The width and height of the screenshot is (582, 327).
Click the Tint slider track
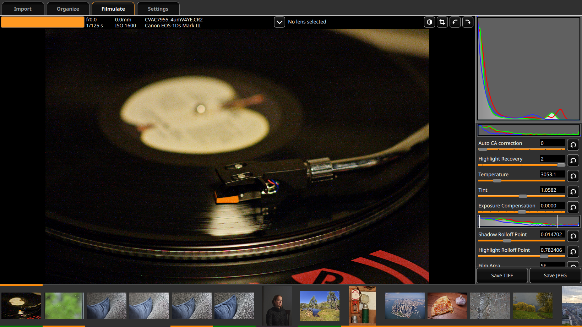[522, 196]
